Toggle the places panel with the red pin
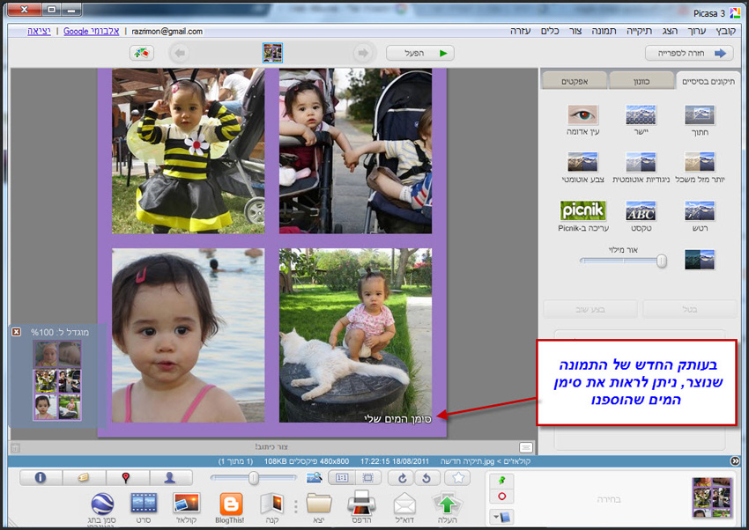Screen dimensions: 749x530 [126, 477]
